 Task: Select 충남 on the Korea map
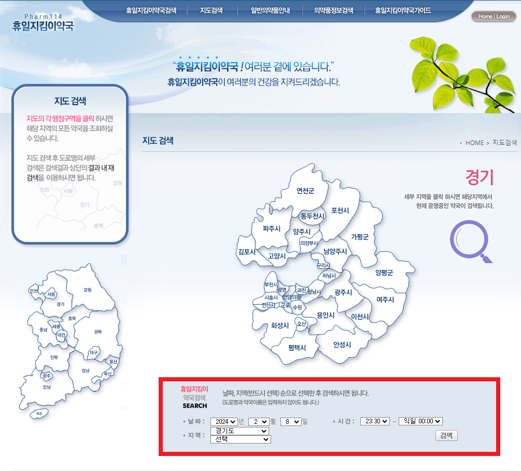[43, 330]
